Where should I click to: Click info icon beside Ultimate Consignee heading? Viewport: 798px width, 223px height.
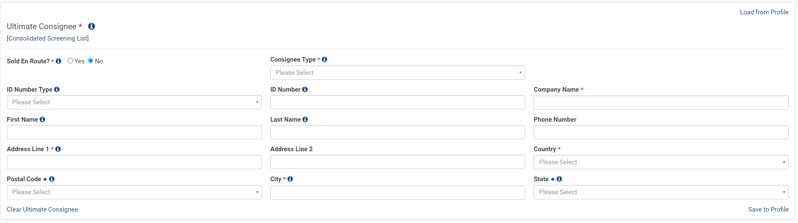[91, 26]
